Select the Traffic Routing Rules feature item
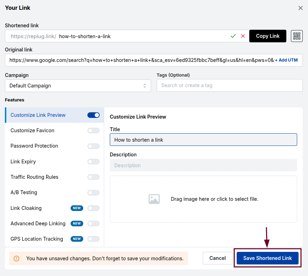The width and height of the screenshot is (308, 276). click(x=34, y=177)
